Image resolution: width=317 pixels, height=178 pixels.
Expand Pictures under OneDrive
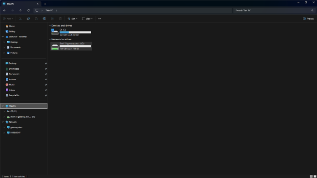(x=4, y=53)
